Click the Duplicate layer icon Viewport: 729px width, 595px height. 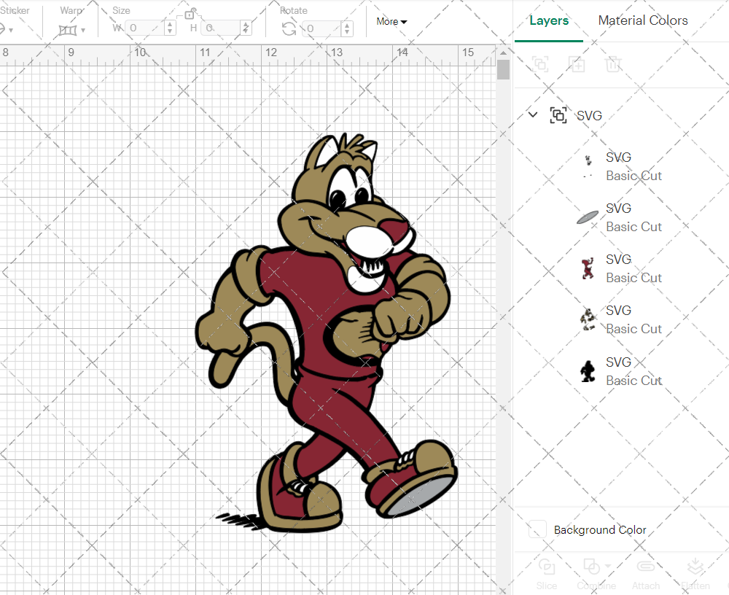point(577,63)
